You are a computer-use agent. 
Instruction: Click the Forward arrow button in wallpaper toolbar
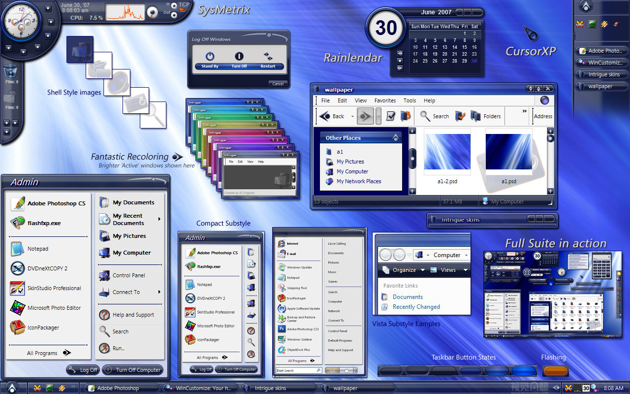click(365, 116)
